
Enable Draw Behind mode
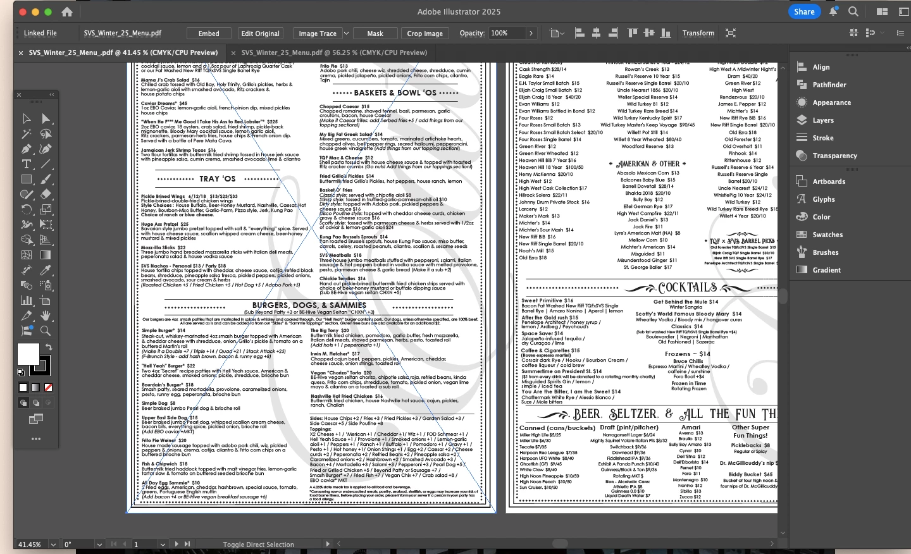pyautogui.click(x=36, y=403)
